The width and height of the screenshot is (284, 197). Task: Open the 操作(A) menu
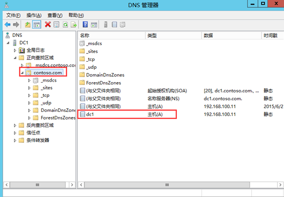(x=34, y=15)
